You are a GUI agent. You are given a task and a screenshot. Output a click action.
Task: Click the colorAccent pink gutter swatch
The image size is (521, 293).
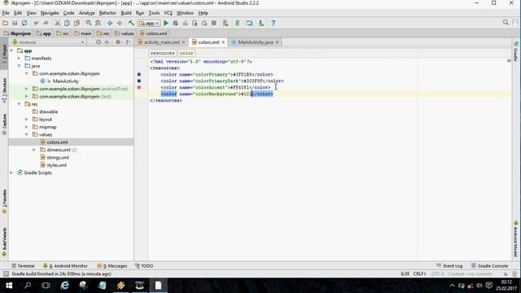pyautogui.click(x=139, y=87)
